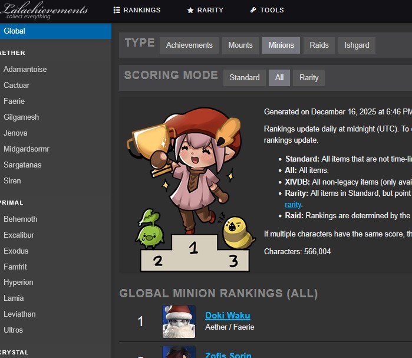Select the Raids type button
The width and height of the screenshot is (412, 358).
point(319,45)
